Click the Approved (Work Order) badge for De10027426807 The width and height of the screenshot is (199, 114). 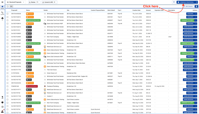[x=33, y=43]
